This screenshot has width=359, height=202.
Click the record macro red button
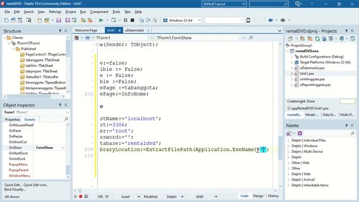[x=81, y=196]
